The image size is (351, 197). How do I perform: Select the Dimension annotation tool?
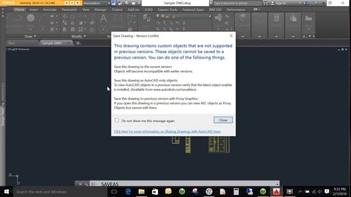118,19
